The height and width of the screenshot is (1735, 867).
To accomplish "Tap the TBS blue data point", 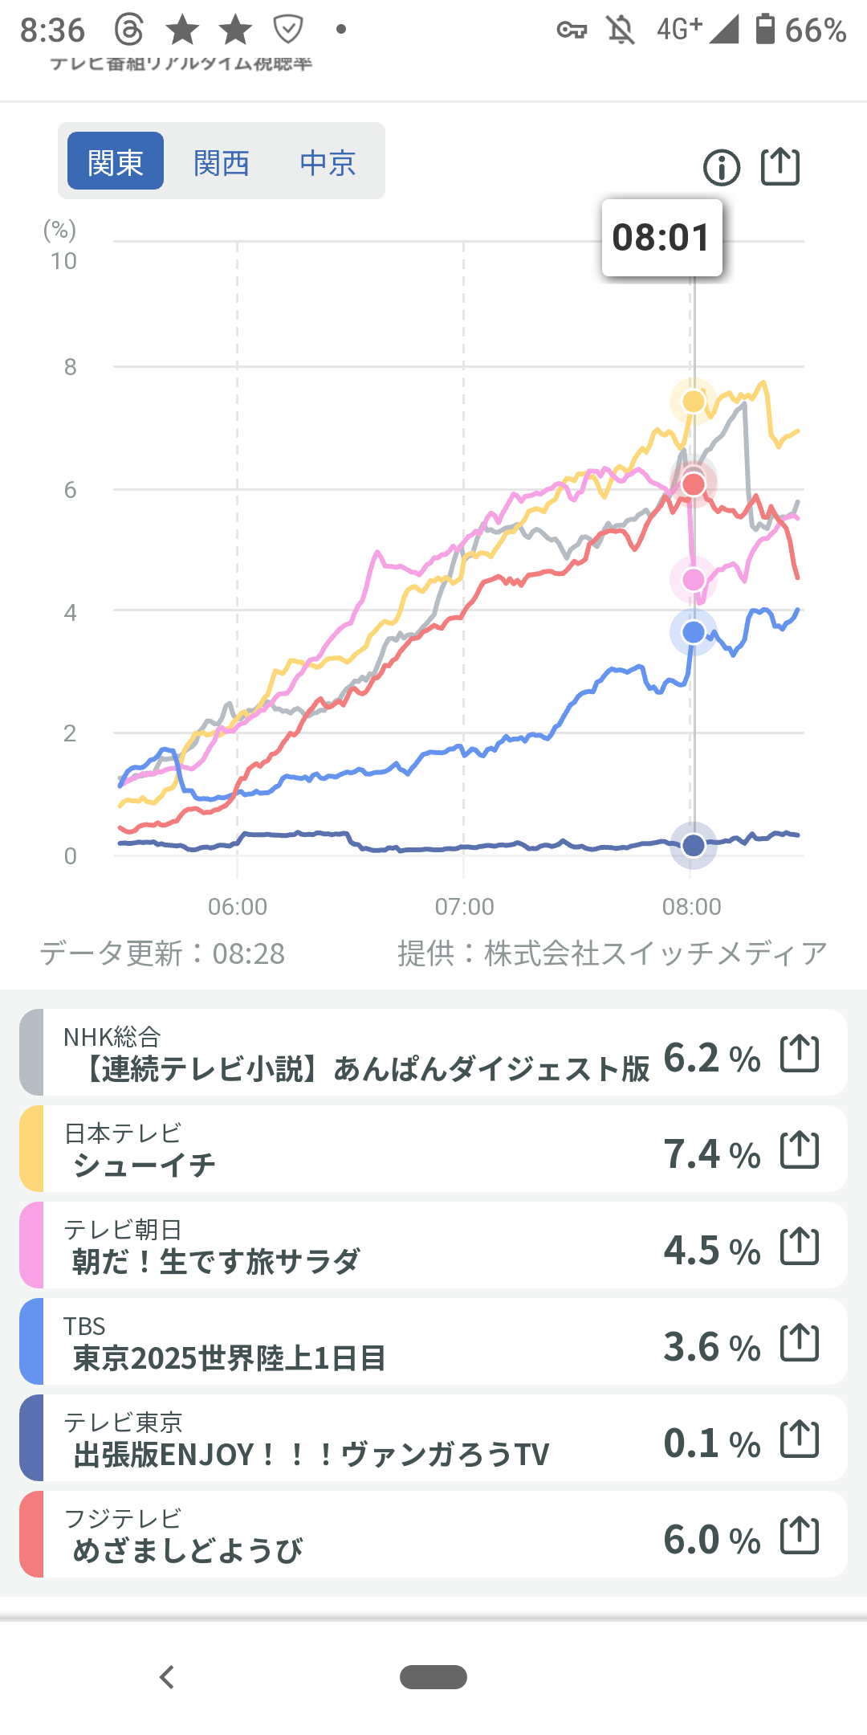I will coord(693,633).
